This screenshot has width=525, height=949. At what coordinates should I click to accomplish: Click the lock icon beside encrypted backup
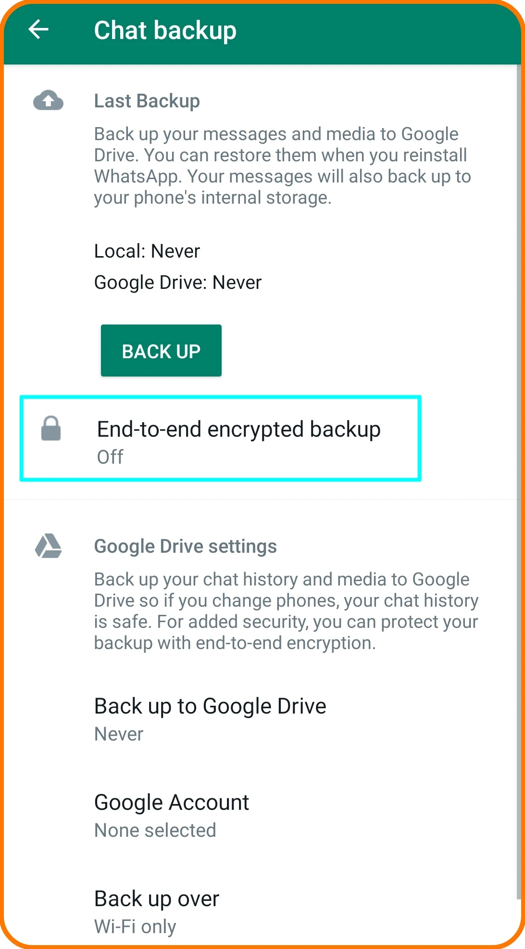tap(51, 428)
